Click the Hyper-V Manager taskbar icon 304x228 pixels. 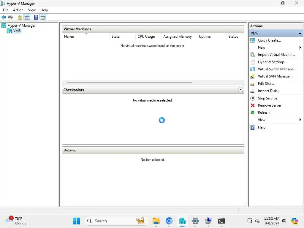182,221
